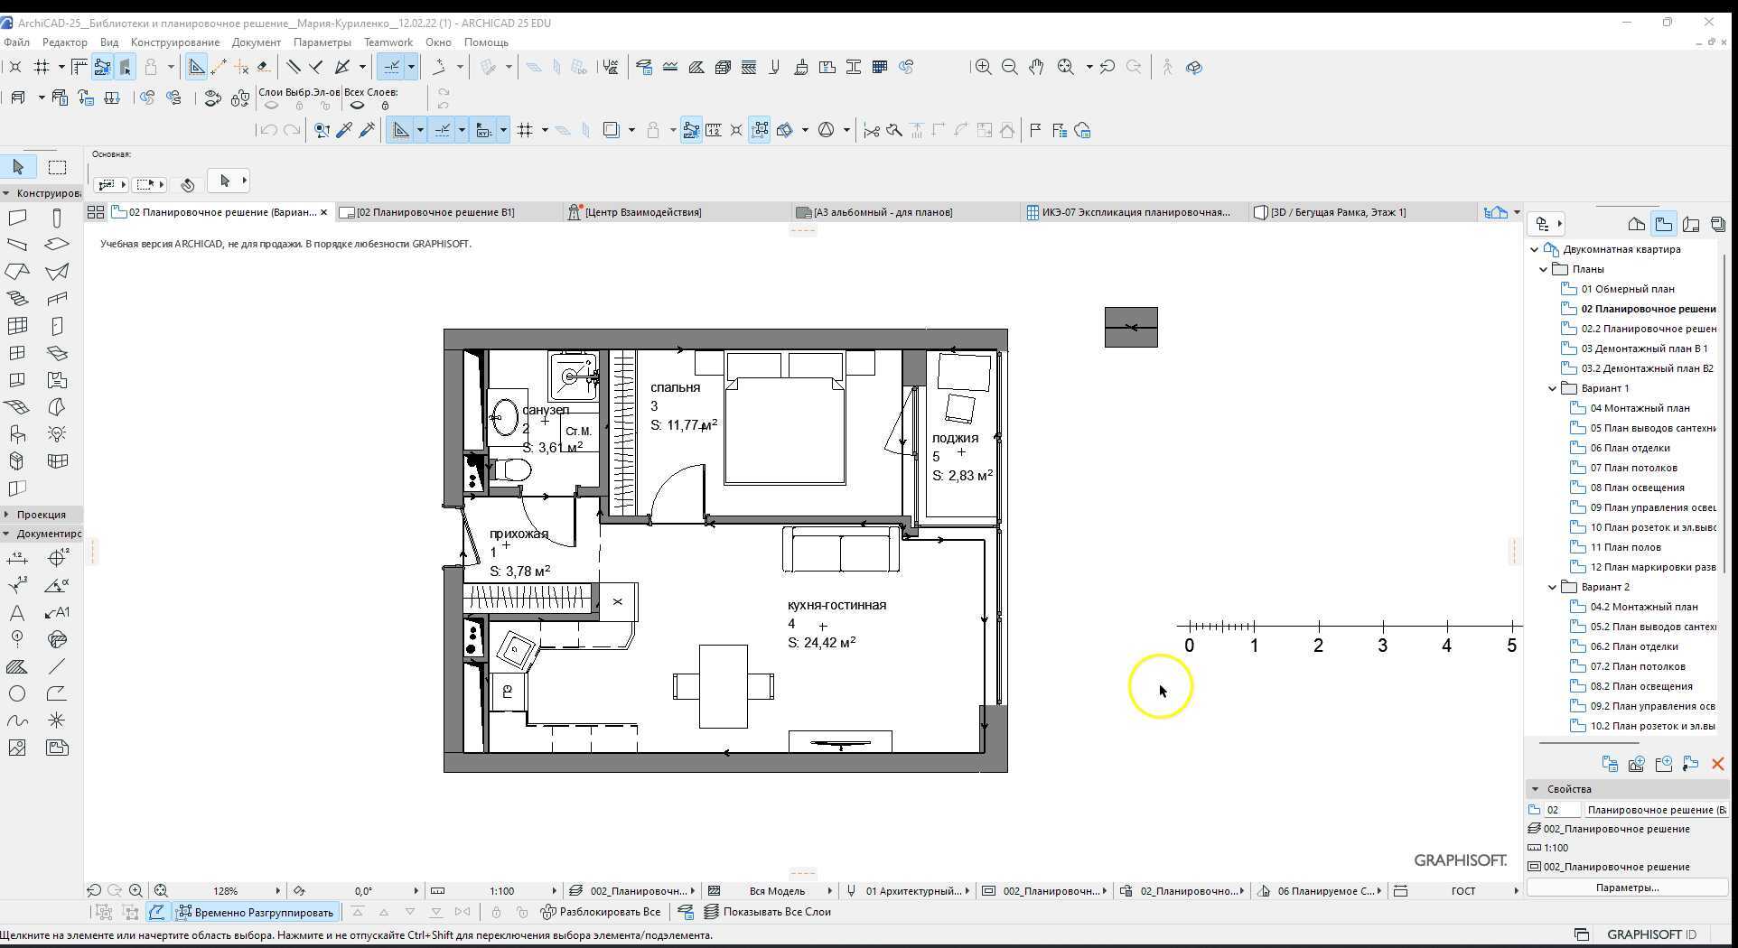
Task: Open 07 План потолков in navigator
Action: (x=1633, y=468)
